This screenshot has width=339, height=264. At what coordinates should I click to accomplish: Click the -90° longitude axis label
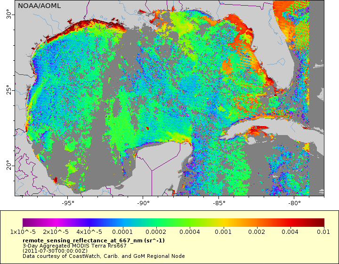143,203
